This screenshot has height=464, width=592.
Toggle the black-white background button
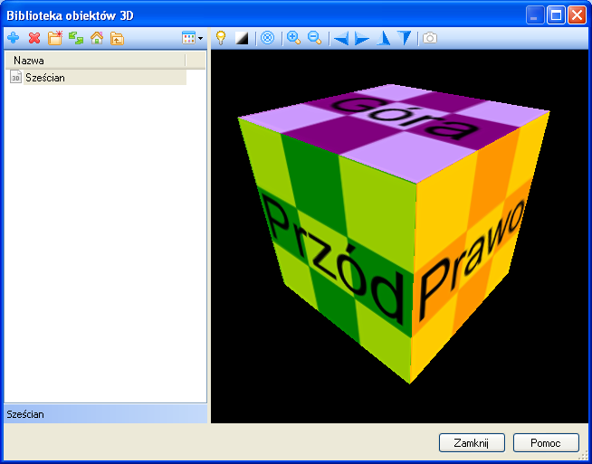click(x=242, y=38)
